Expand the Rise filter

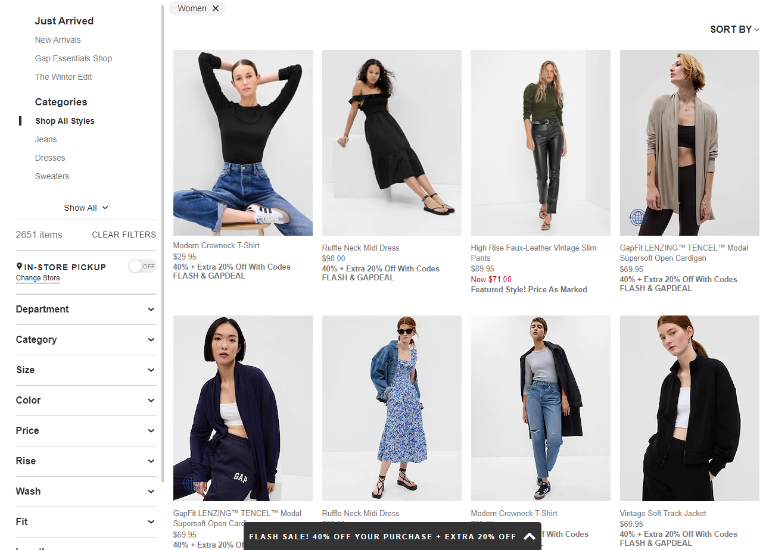86,461
